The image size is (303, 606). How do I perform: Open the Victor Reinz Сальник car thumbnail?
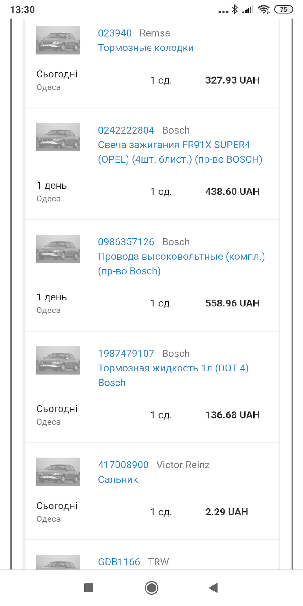pyautogui.click(x=58, y=472)
